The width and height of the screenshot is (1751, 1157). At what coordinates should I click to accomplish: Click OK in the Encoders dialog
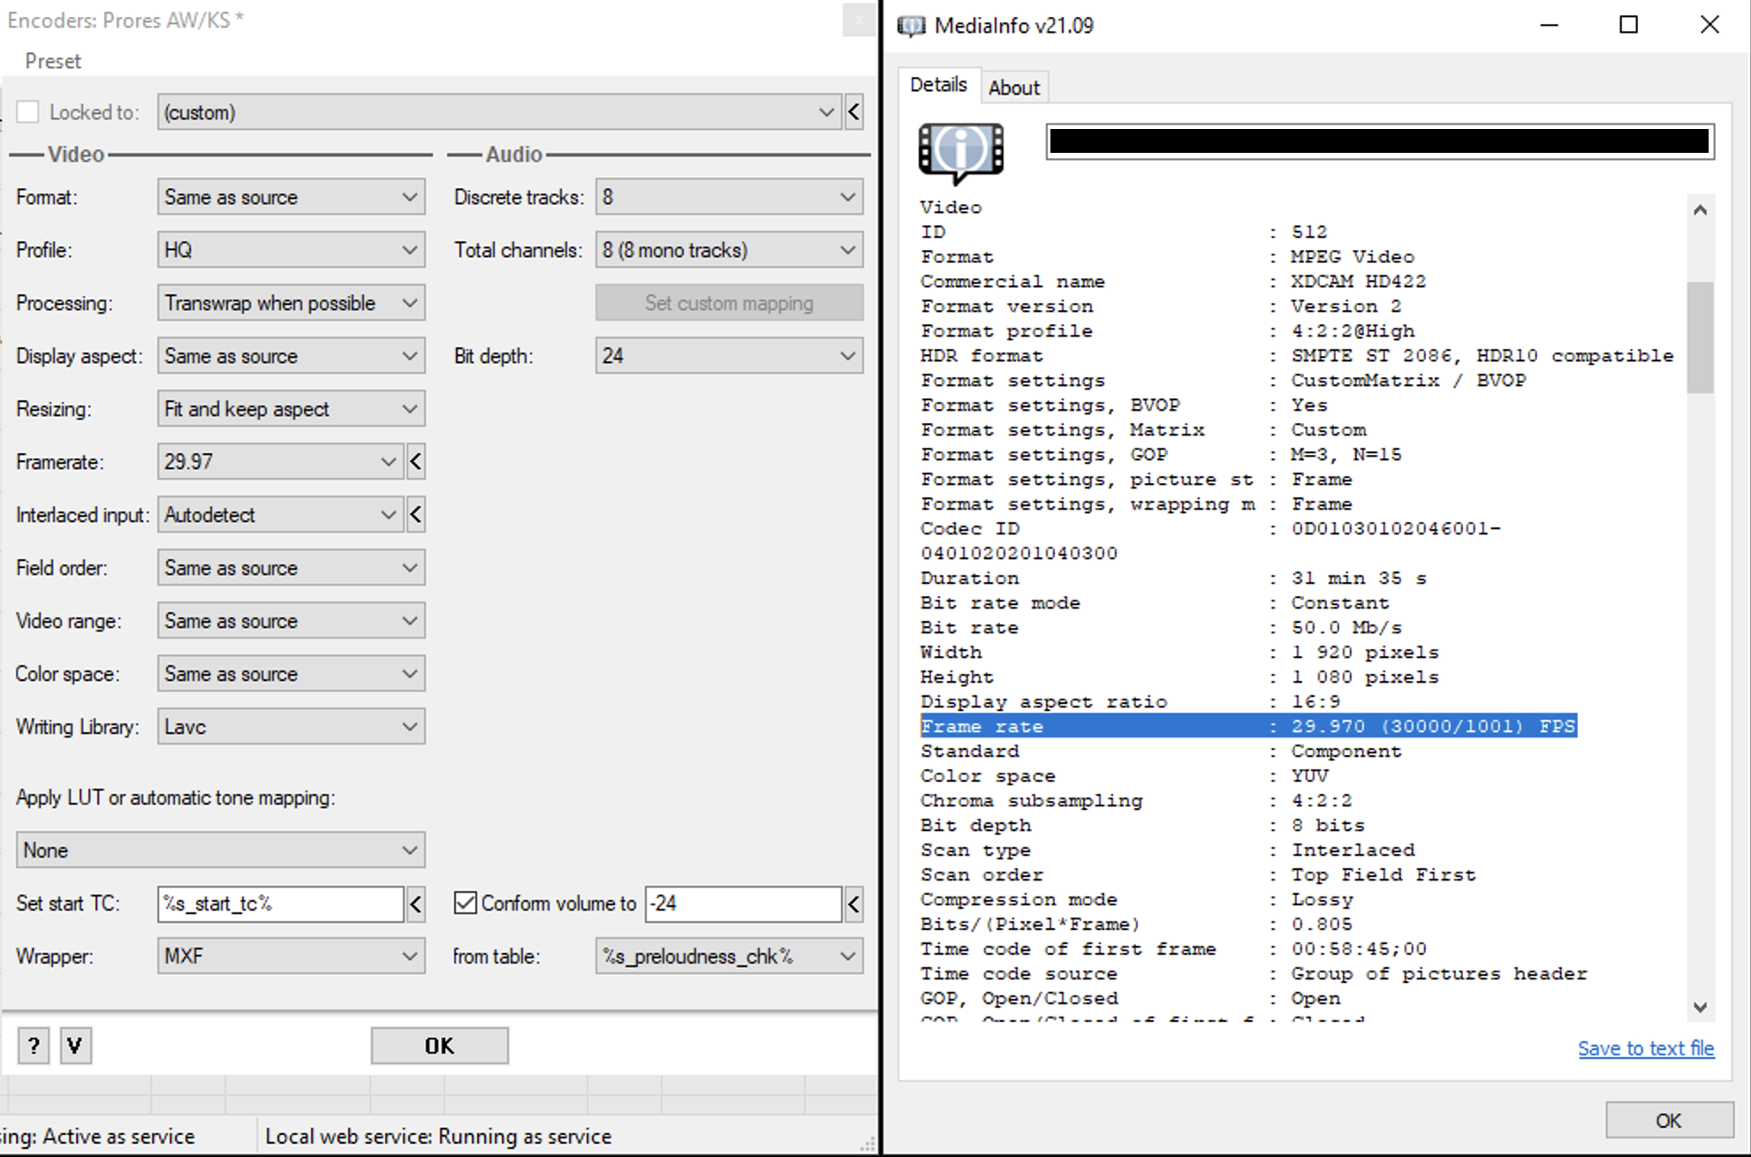pos(439,1046)
